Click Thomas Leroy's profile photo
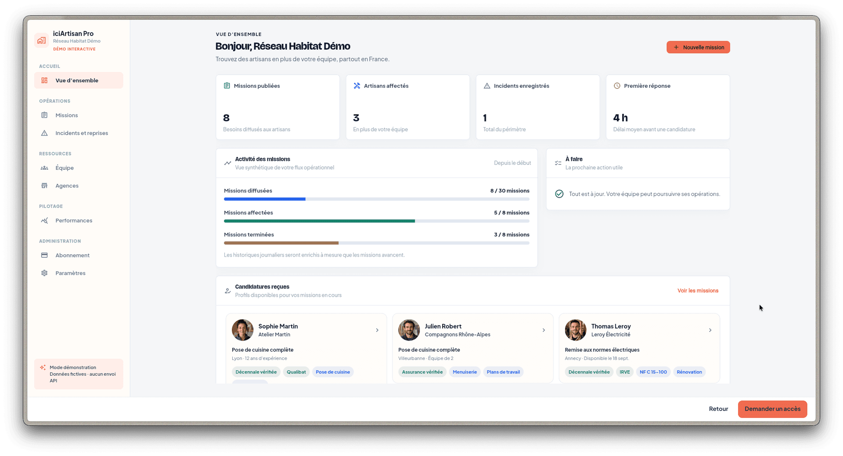Viewport: 843px width, 456px height. coord(575,330)
